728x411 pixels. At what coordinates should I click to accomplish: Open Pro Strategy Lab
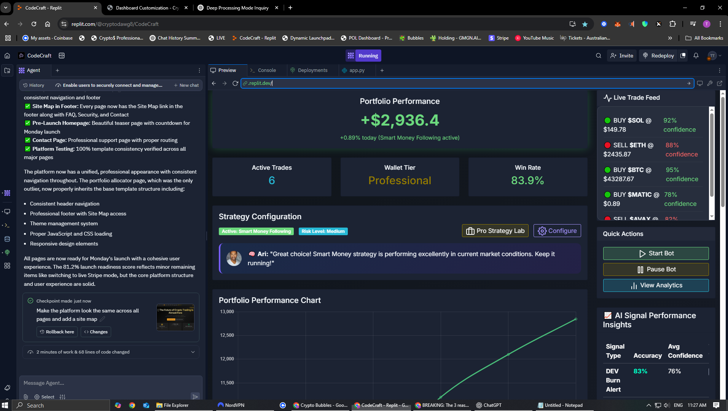tap(495, 231)
